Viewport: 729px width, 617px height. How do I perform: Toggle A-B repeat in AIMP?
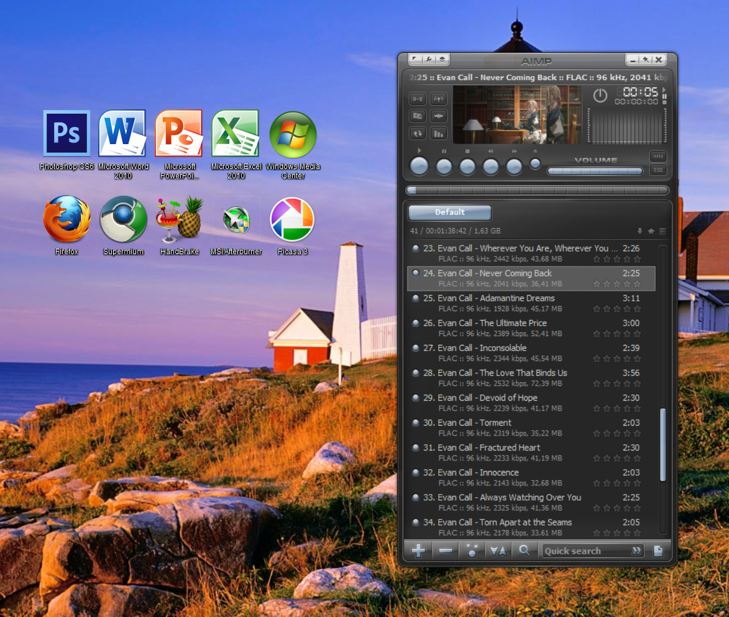(x=418, y=99)
